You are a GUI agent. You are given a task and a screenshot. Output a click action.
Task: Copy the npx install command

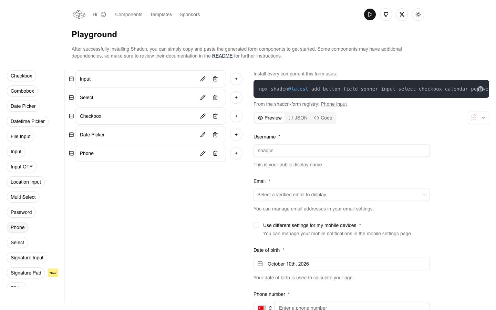(480, 89)
